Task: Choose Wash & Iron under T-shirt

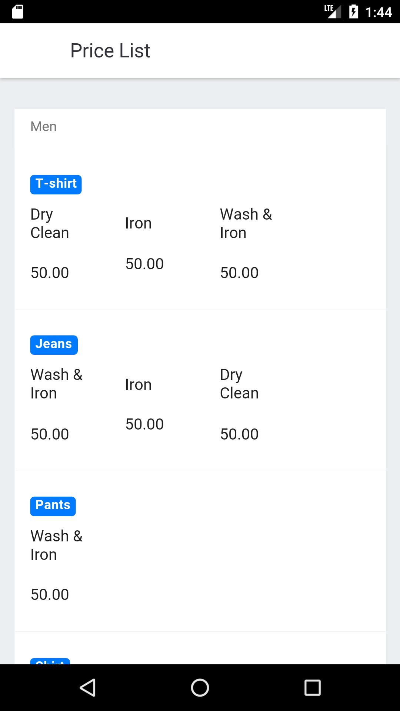Action: pos(246,224)
